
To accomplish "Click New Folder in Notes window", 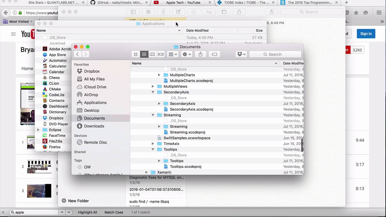I will 75,201.
